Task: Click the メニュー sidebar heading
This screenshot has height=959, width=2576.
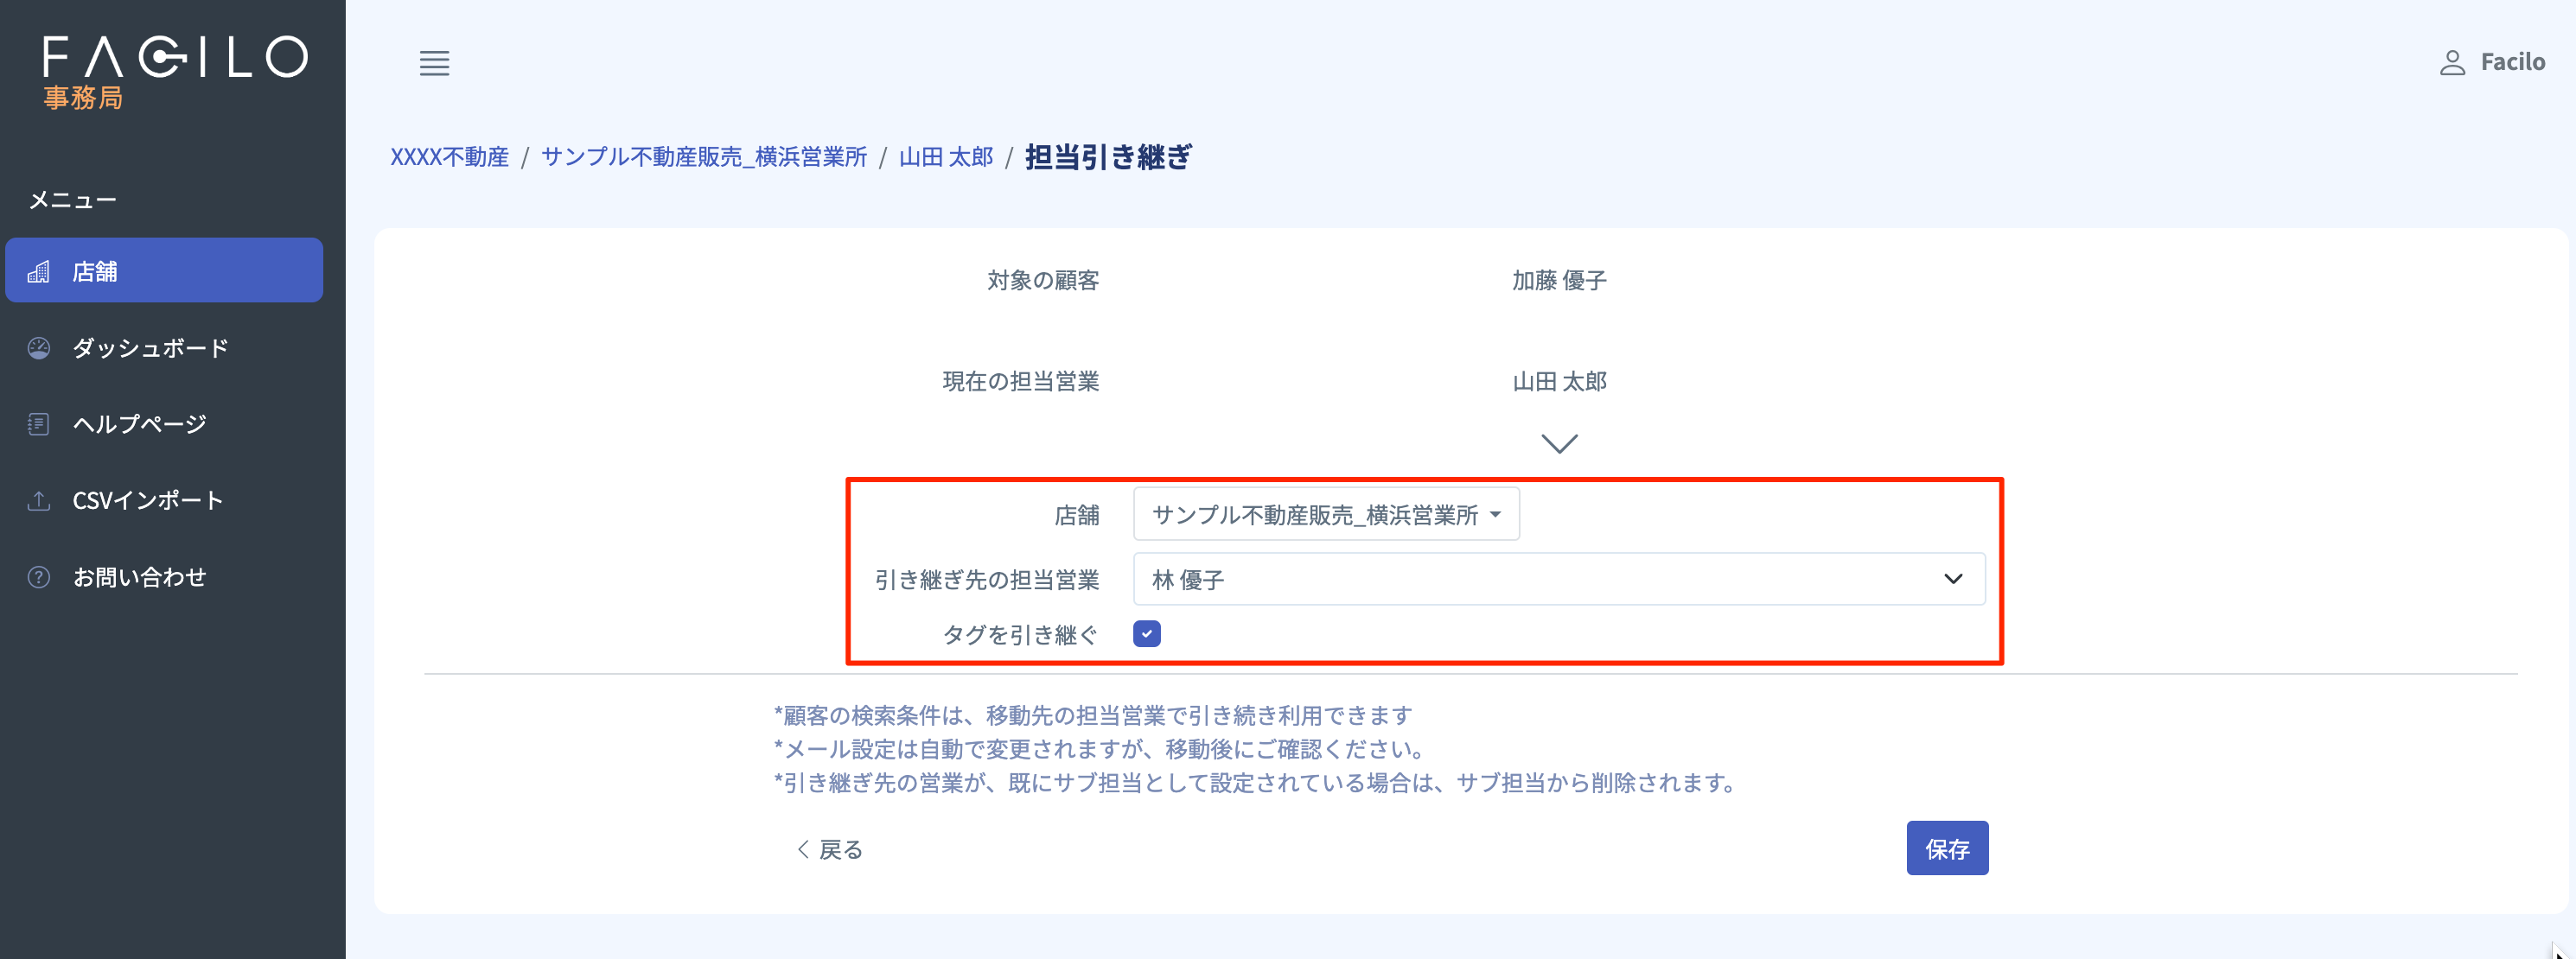Action: click(x=72, y=200)
